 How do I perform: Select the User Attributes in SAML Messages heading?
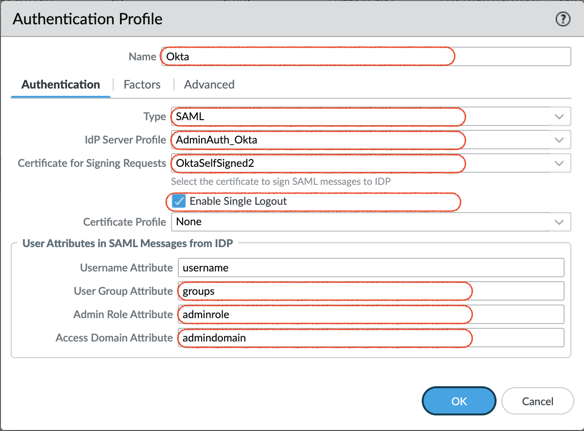pos(128,243)
